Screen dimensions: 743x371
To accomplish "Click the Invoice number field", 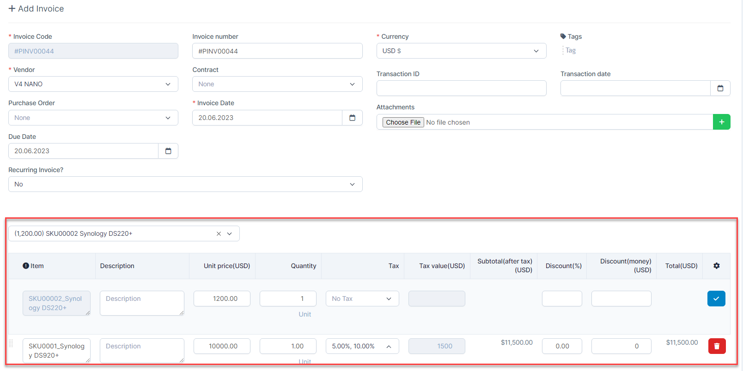I will point(277,51).
